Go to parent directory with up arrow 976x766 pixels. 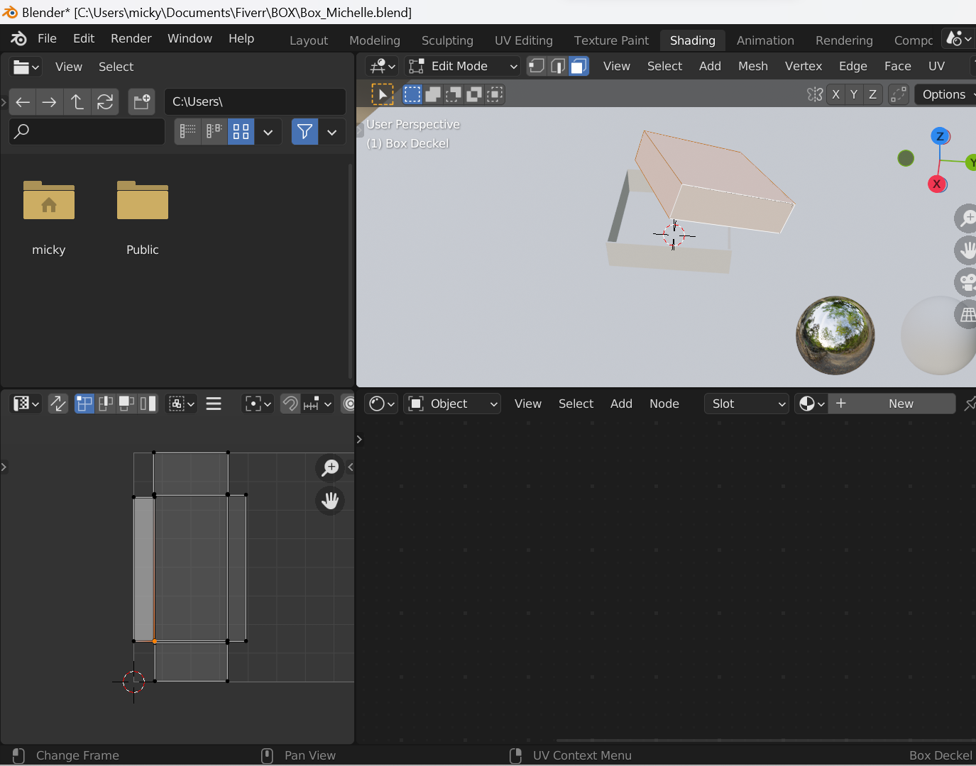click(x=77, y=102)
